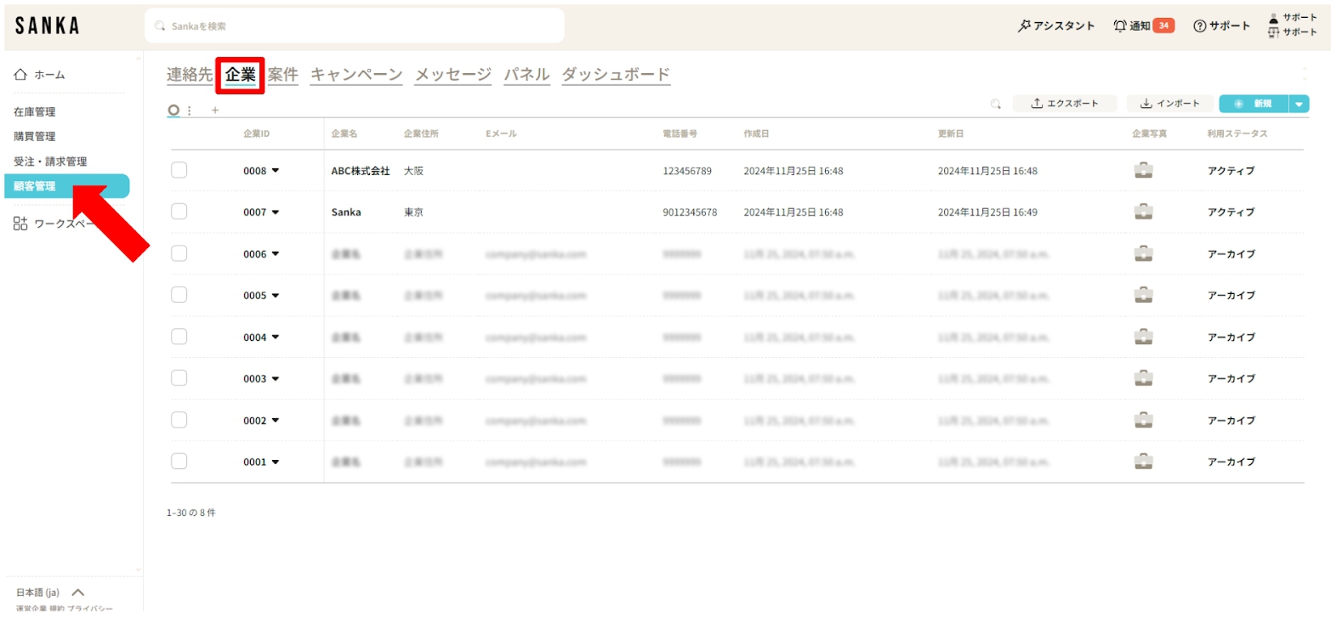Viewport: 1331px width, 618px height.
Task: Expand the dropdown arrow for ID 0008
Action: point(276,170)
